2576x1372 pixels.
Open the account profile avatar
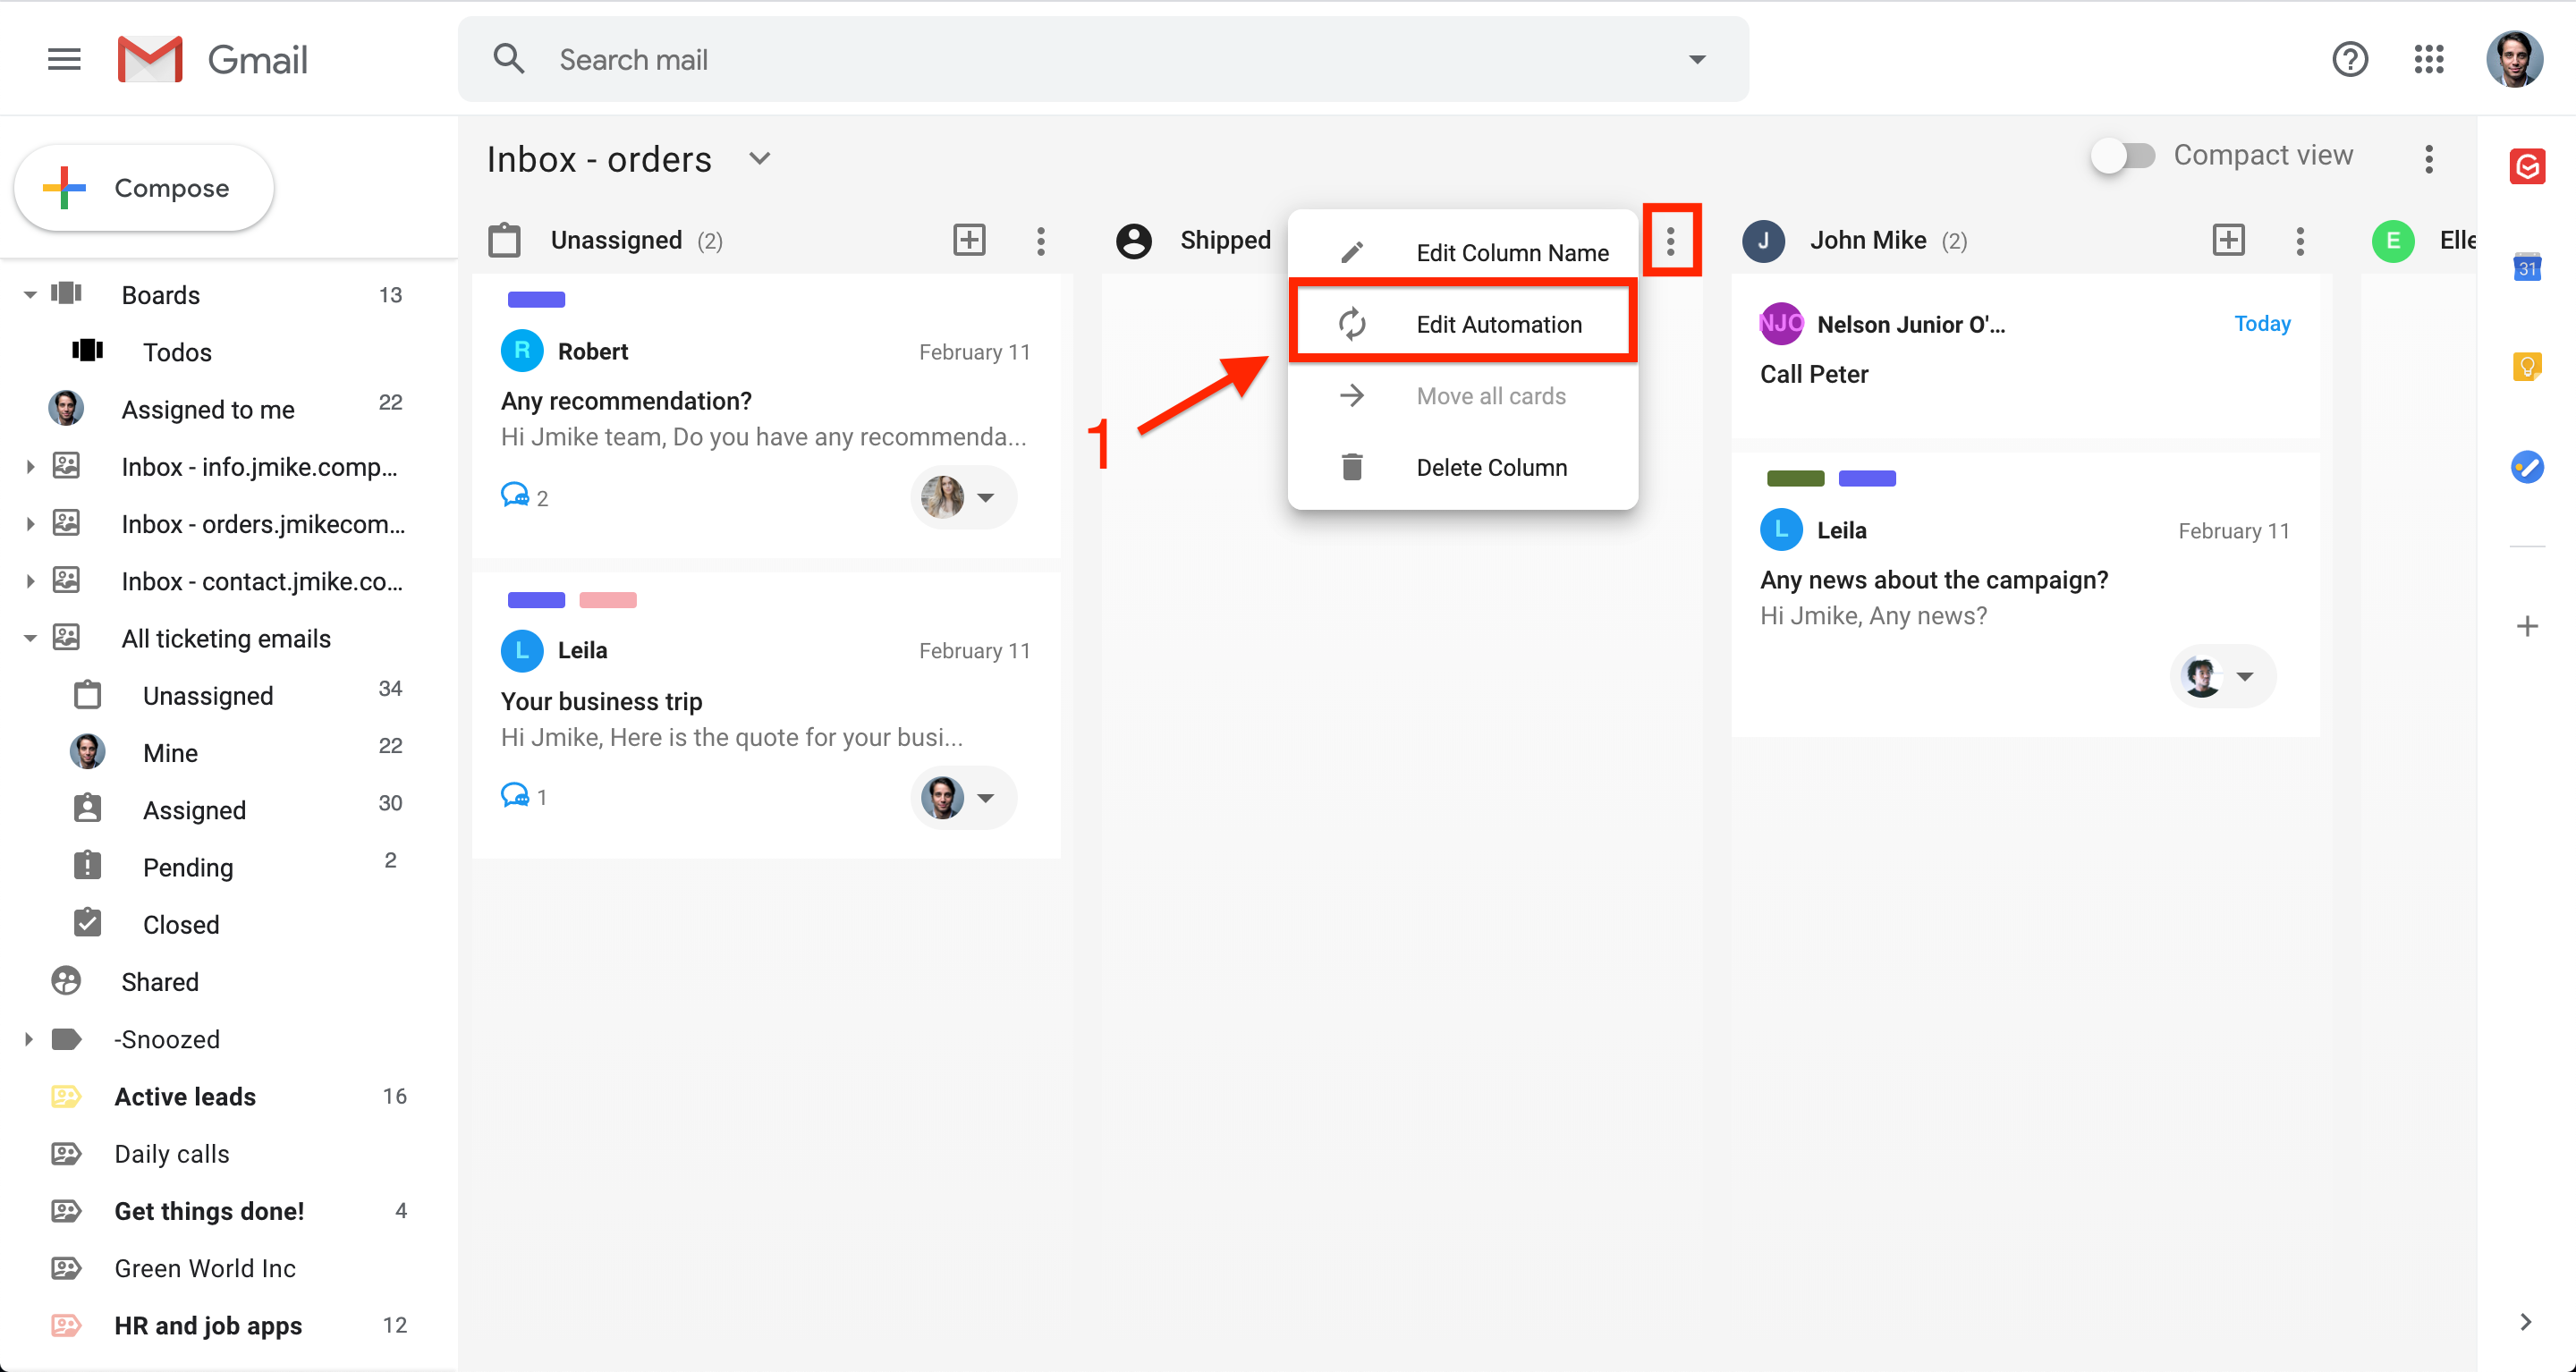point(2514,60)
